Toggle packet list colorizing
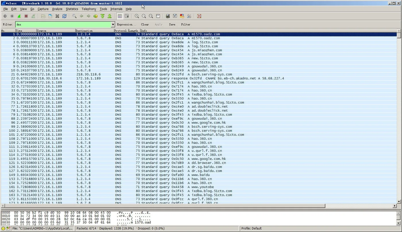Viewport: 402px width, 232px height. pyautogui.click(x=120, y=16)
